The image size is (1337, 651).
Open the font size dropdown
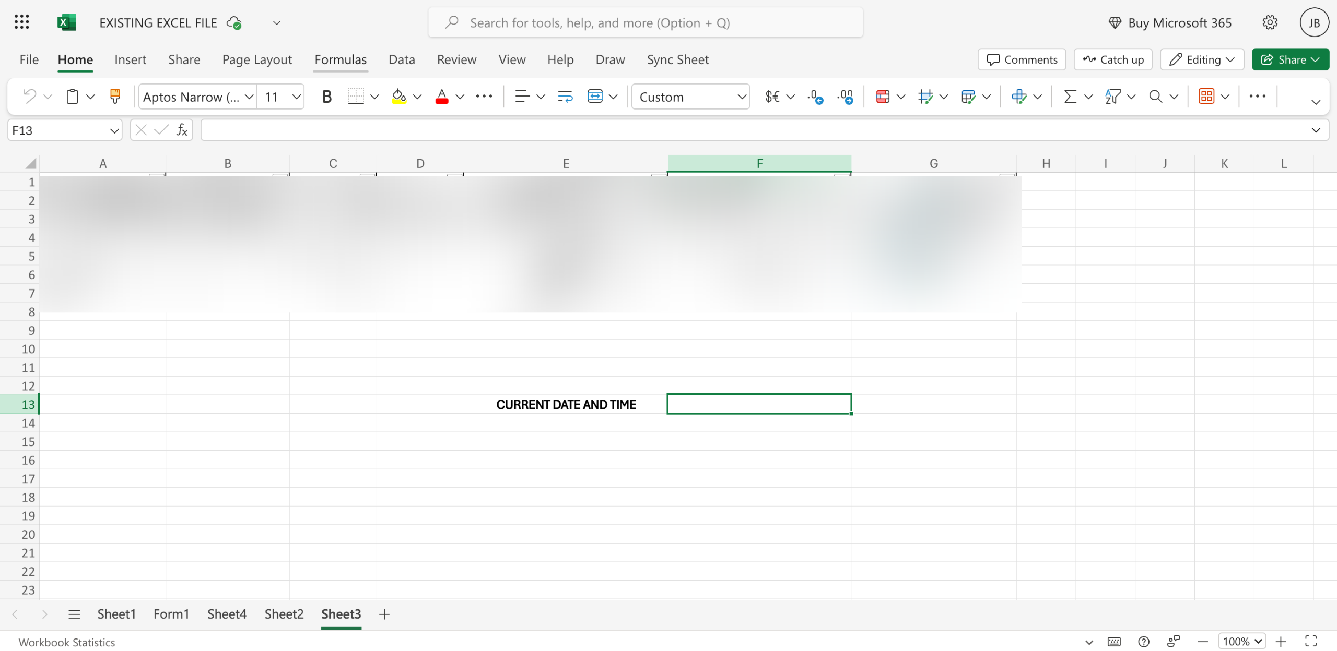click(x=296, y=97)
